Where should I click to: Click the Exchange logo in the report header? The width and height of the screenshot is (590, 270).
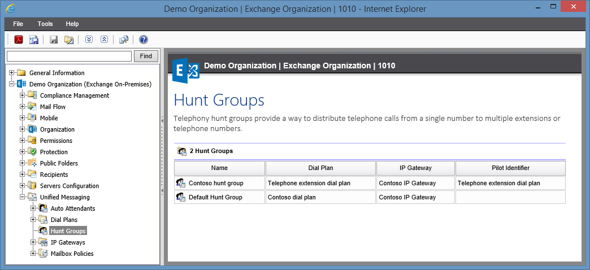coord(185,71)
